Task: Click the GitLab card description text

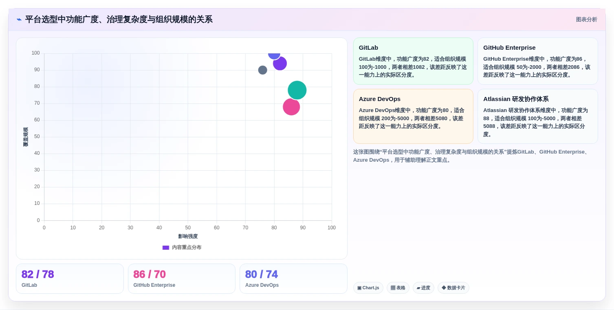Action: (413, 67)
